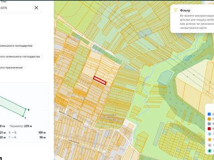This screenshot has height=160, width=214.
Task: Click the '98 м' side length value
Action: click(x=42, y=137)
